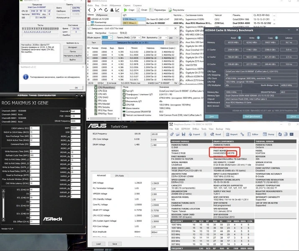The image size is (299, 251).
Task: Select CPU SHA3 benchmark in tree
Action: (x=103, y=97)
